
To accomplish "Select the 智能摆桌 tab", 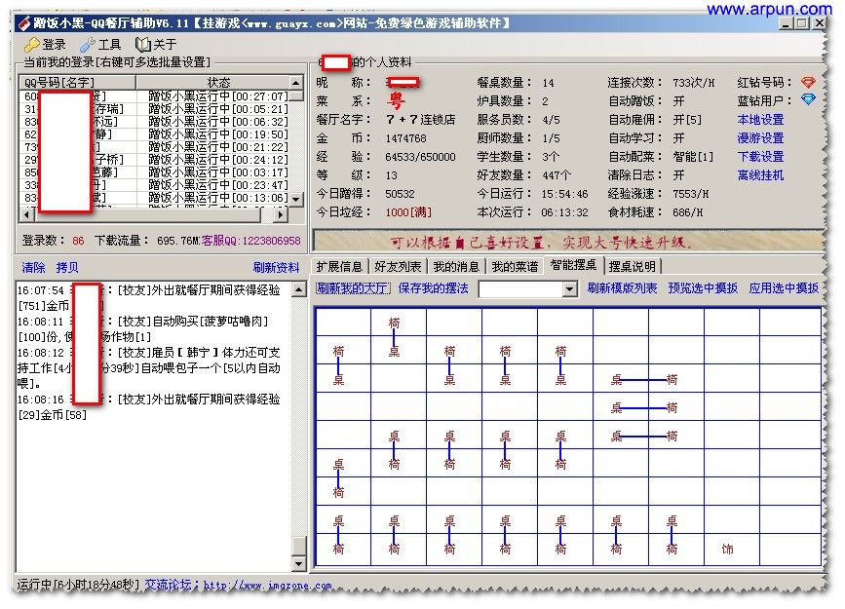I will coord(573,265).
